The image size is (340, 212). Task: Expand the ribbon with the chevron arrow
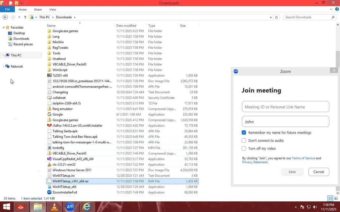[x=331, y=9]
